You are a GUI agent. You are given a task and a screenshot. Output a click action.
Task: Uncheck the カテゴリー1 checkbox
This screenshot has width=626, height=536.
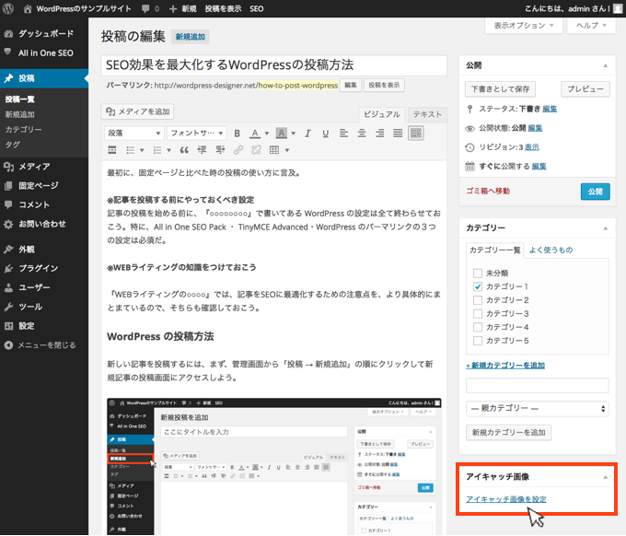478,286
